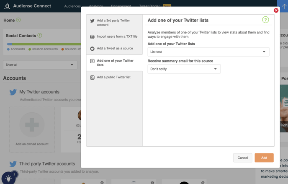Image resolution: width=288 pixels, height=184 pixels.
Task: Click the My Twitter accounts heading
Action: pyautogui.click(x=39, y=92)
